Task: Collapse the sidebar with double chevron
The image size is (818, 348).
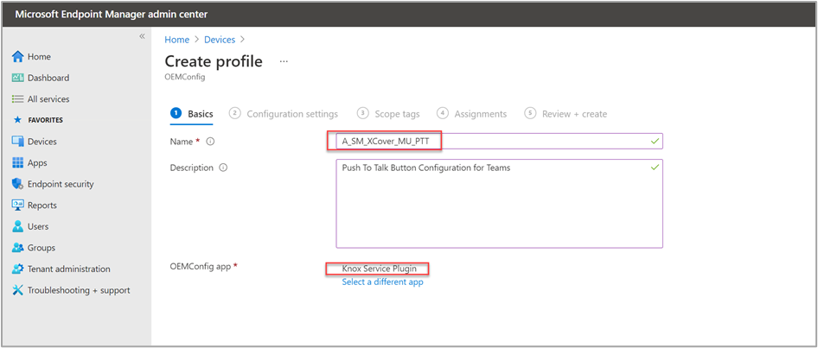Action: [142, 36]
